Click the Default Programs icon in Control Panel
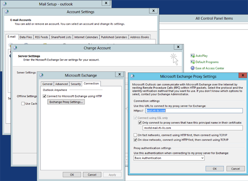Screen dimensions: 248x181 (x=193, y=62)
